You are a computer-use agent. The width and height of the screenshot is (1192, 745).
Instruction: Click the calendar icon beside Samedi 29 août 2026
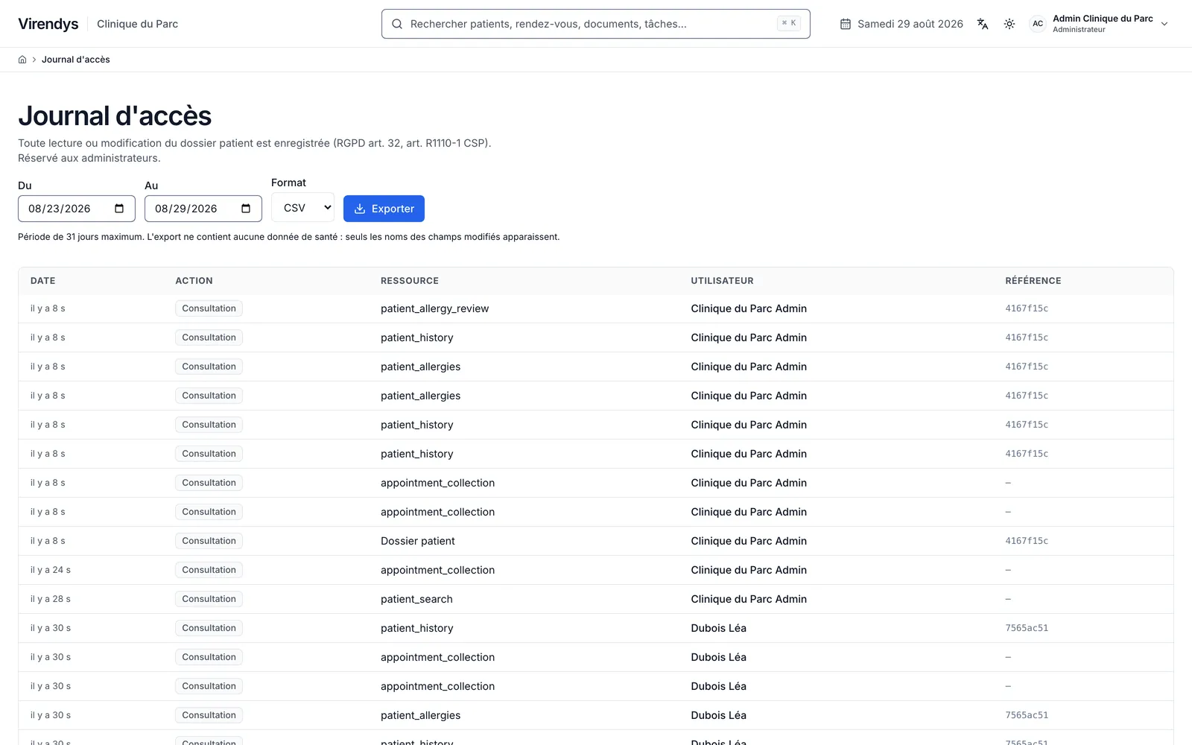click(x=846, y=24)
